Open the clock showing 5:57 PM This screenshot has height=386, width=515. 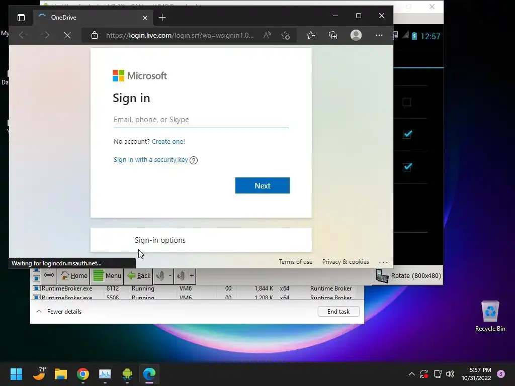[x=476, y=374]
